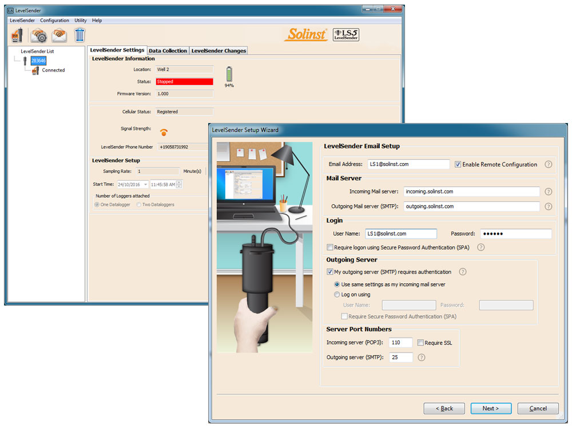
Task: Open the Start Time date dropdown
Action: [x=145, y=184]
